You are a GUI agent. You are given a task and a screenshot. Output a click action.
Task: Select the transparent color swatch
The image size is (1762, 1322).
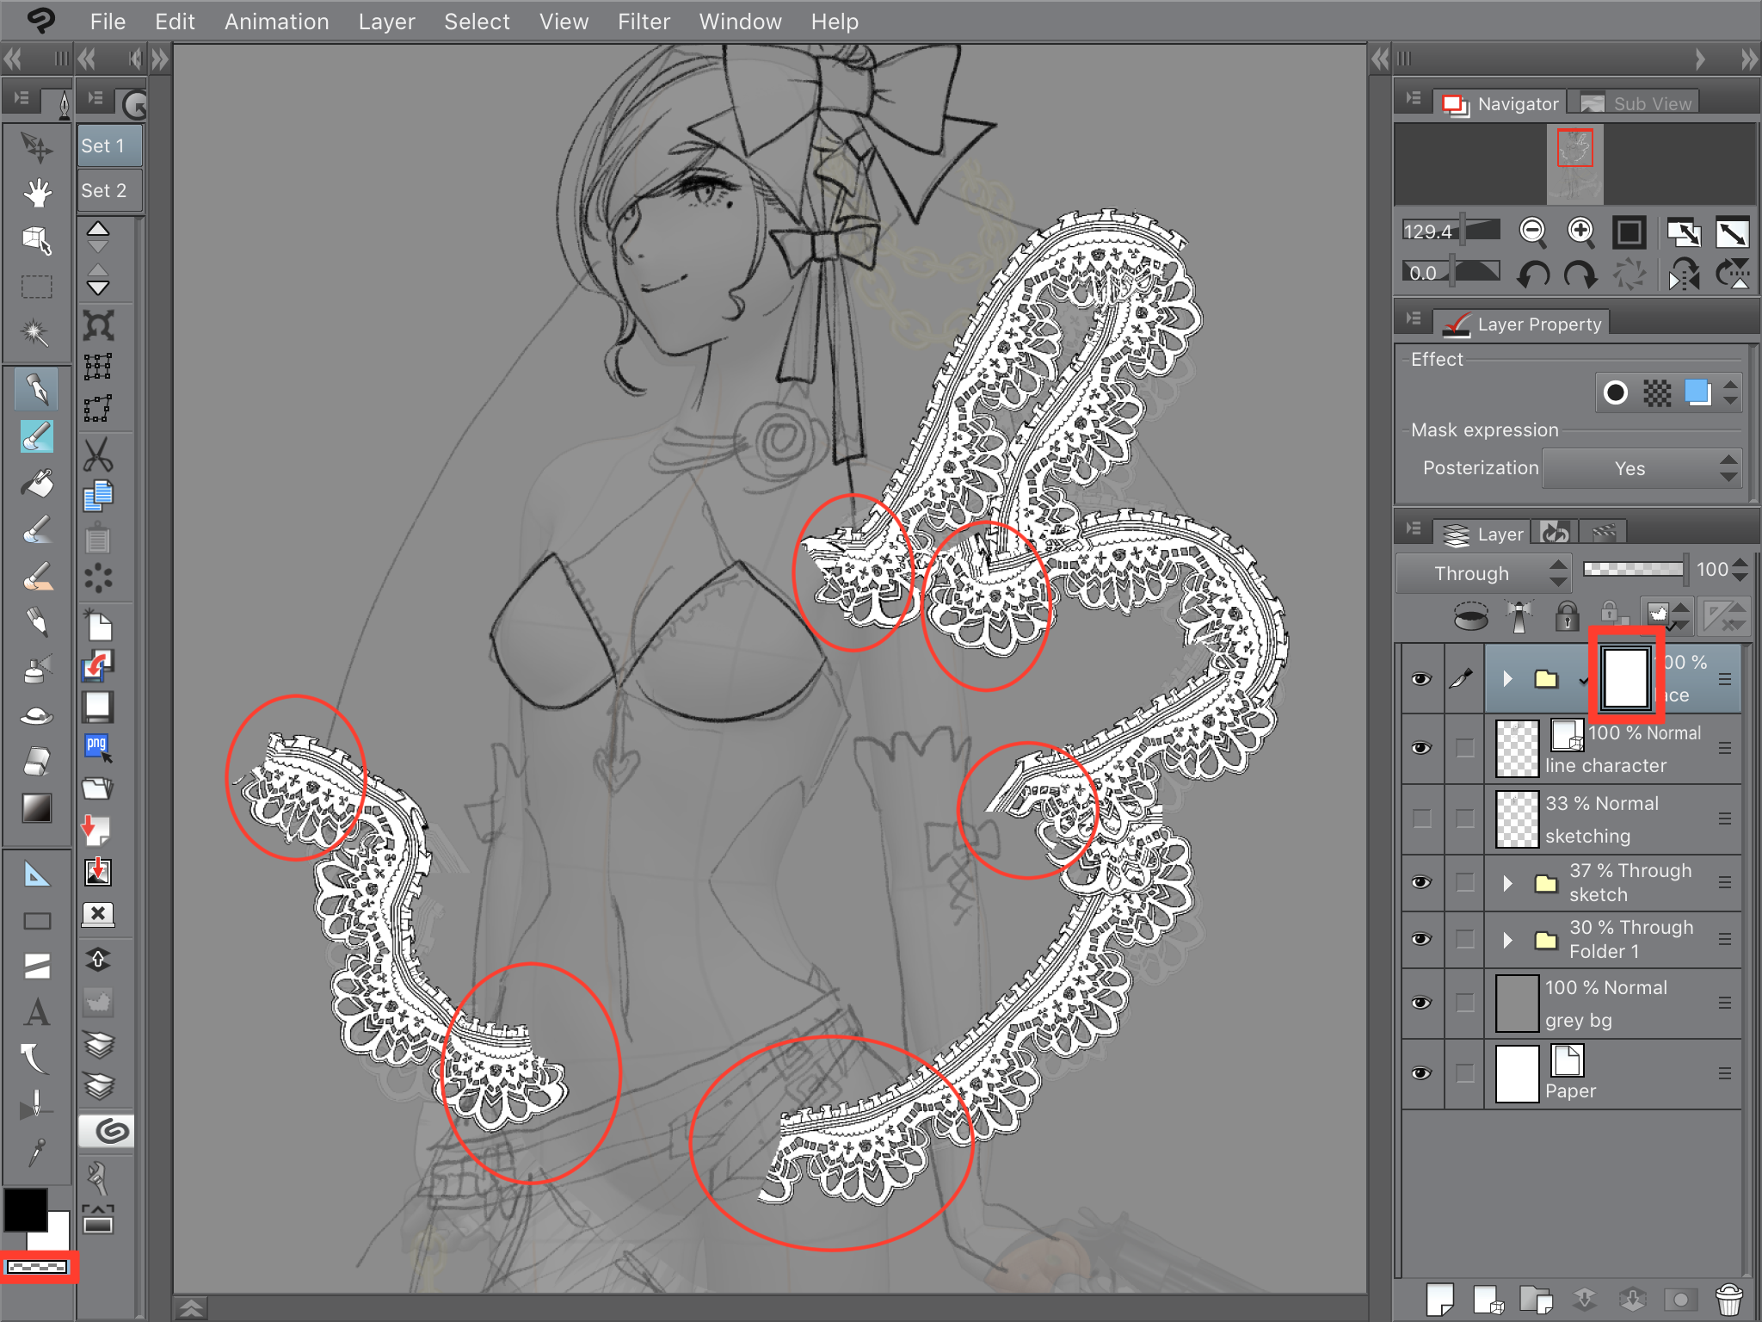coord(37,1267)
